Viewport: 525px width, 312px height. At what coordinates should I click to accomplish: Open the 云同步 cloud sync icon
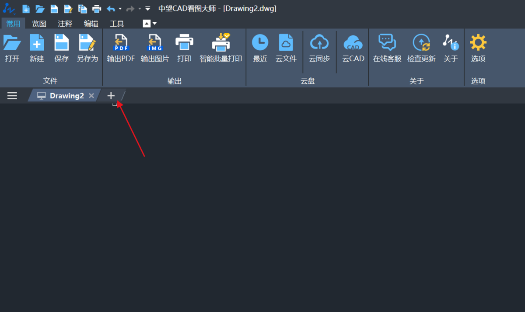tap(319, 44)
